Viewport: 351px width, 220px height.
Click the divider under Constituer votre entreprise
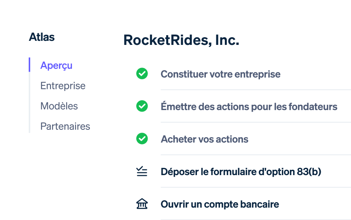pos(256,90)
